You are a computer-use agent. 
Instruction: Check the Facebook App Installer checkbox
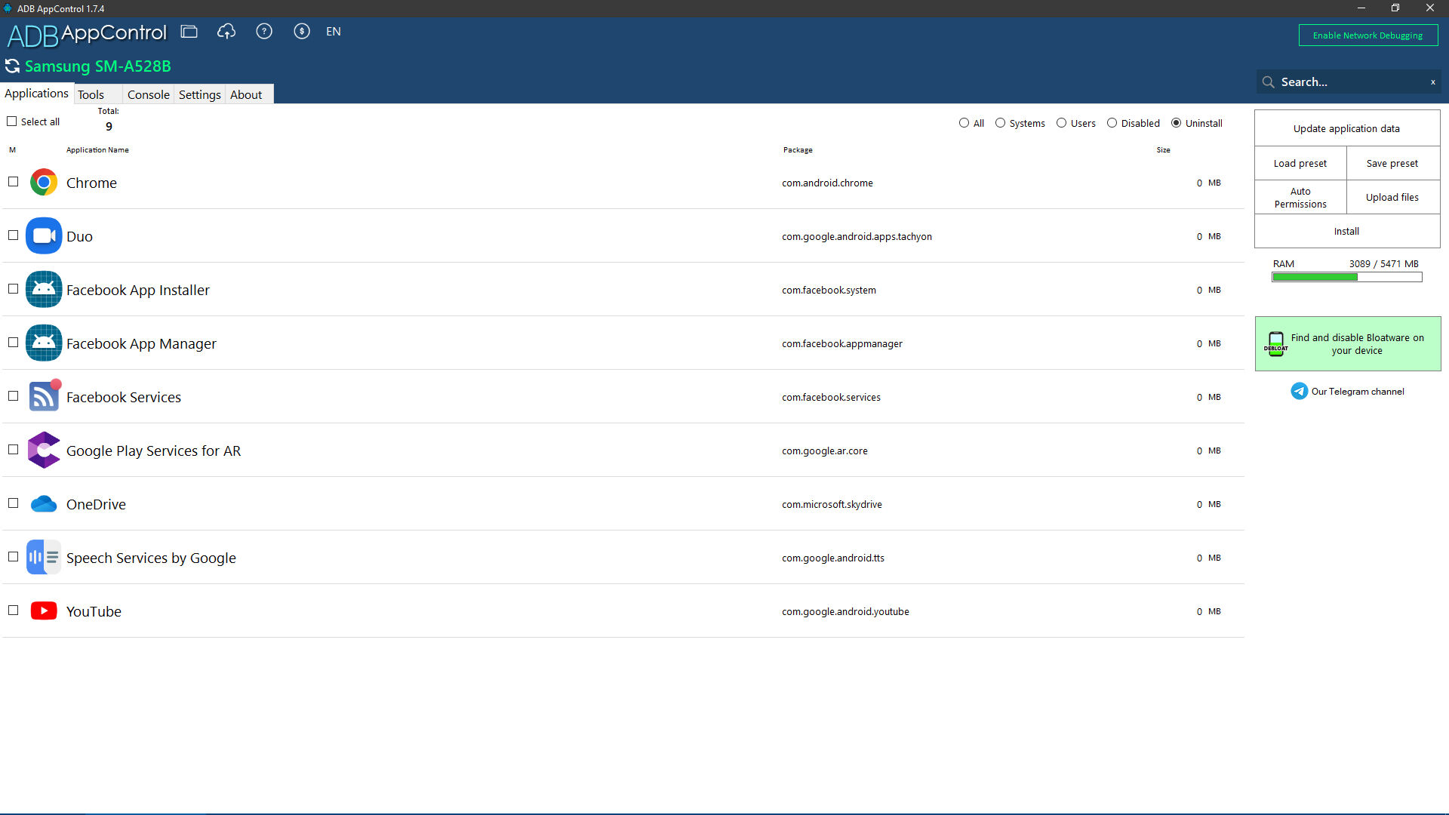[13, 289]
